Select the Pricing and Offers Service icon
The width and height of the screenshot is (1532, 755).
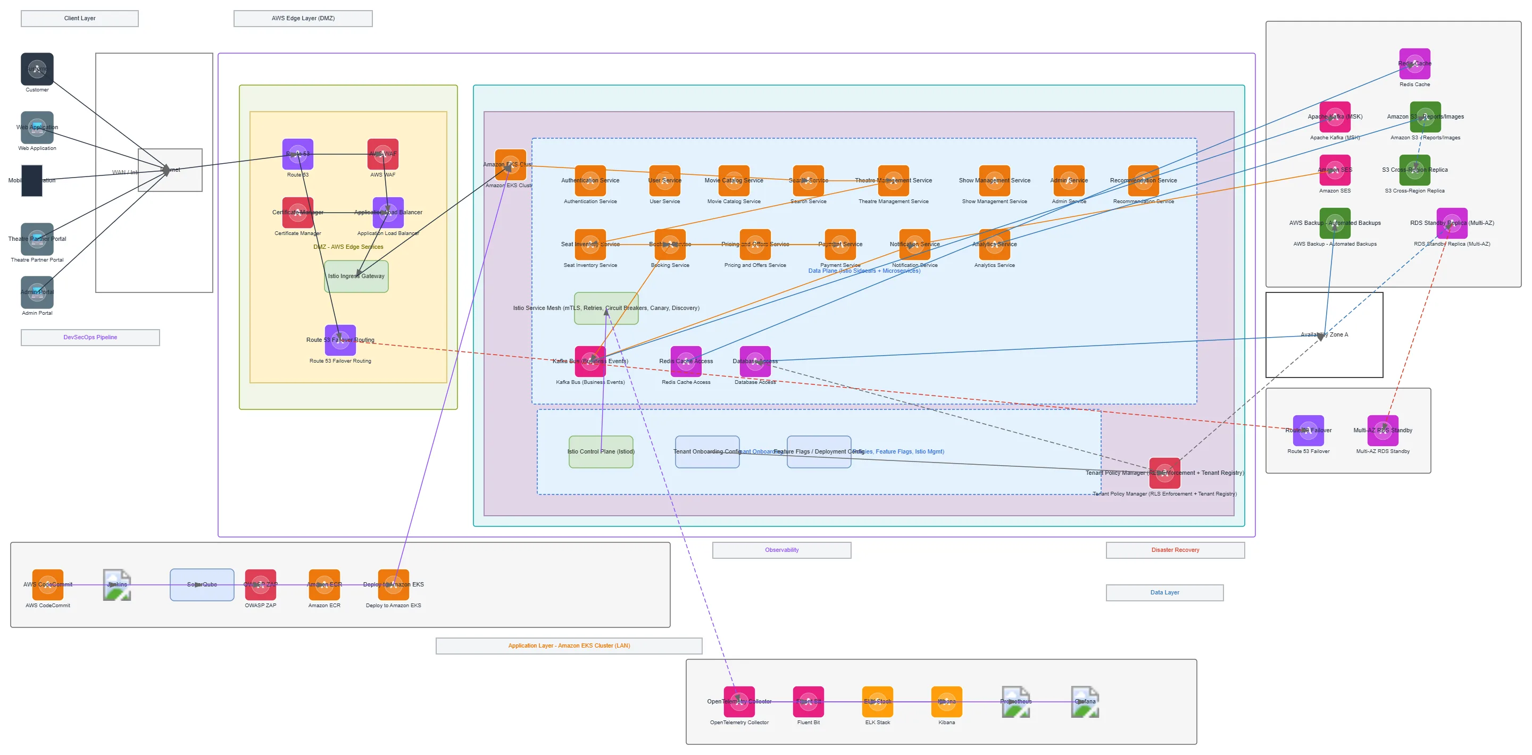755,245
